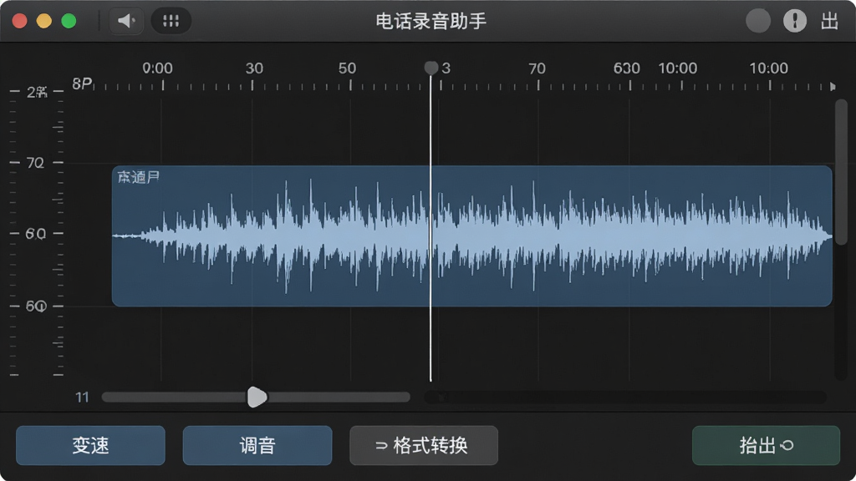Close the window with the red button
Viewport: 856px width, 481px height.
coord(20,21)
